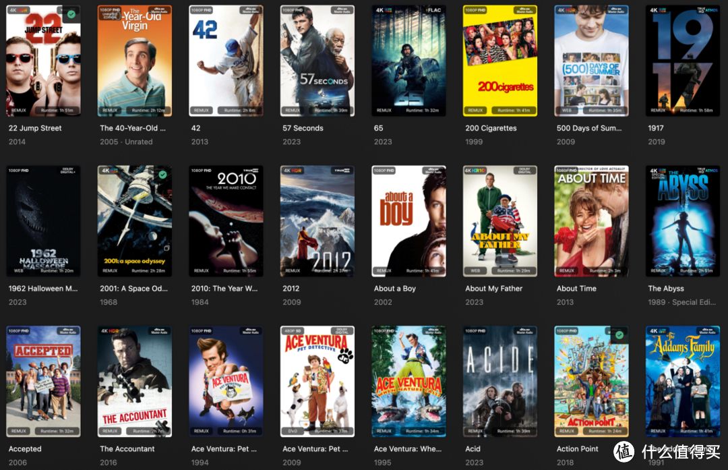Open the About Time poster
Image resolution: width=728 pixels, height=470 pixels.
click(x=592, y=221)
